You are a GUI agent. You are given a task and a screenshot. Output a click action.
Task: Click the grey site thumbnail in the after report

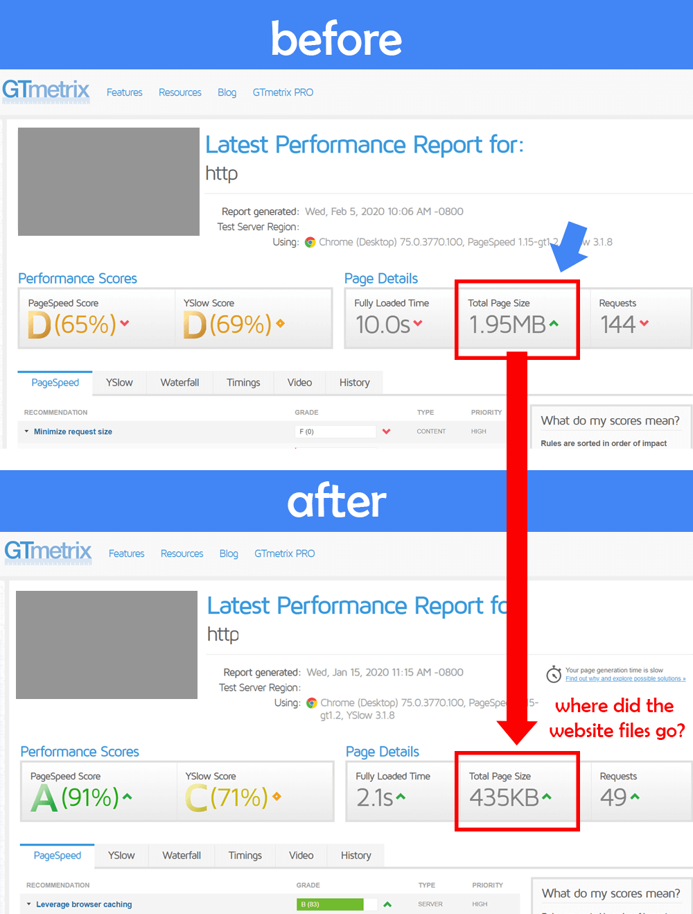click(107, 645)
